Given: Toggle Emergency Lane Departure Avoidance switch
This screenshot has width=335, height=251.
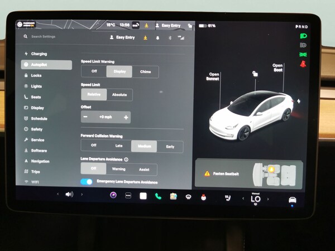Looking at the screenshot, I should [x=87, y=182].
